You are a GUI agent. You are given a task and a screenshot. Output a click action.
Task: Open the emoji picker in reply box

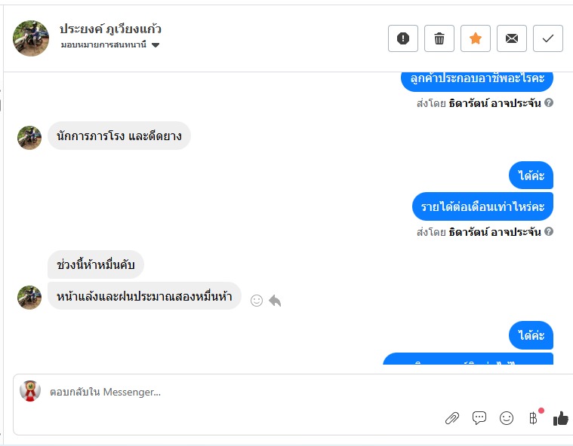(507, 418)
